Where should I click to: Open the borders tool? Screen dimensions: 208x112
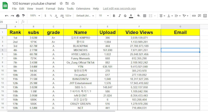[x=145, y=16]
